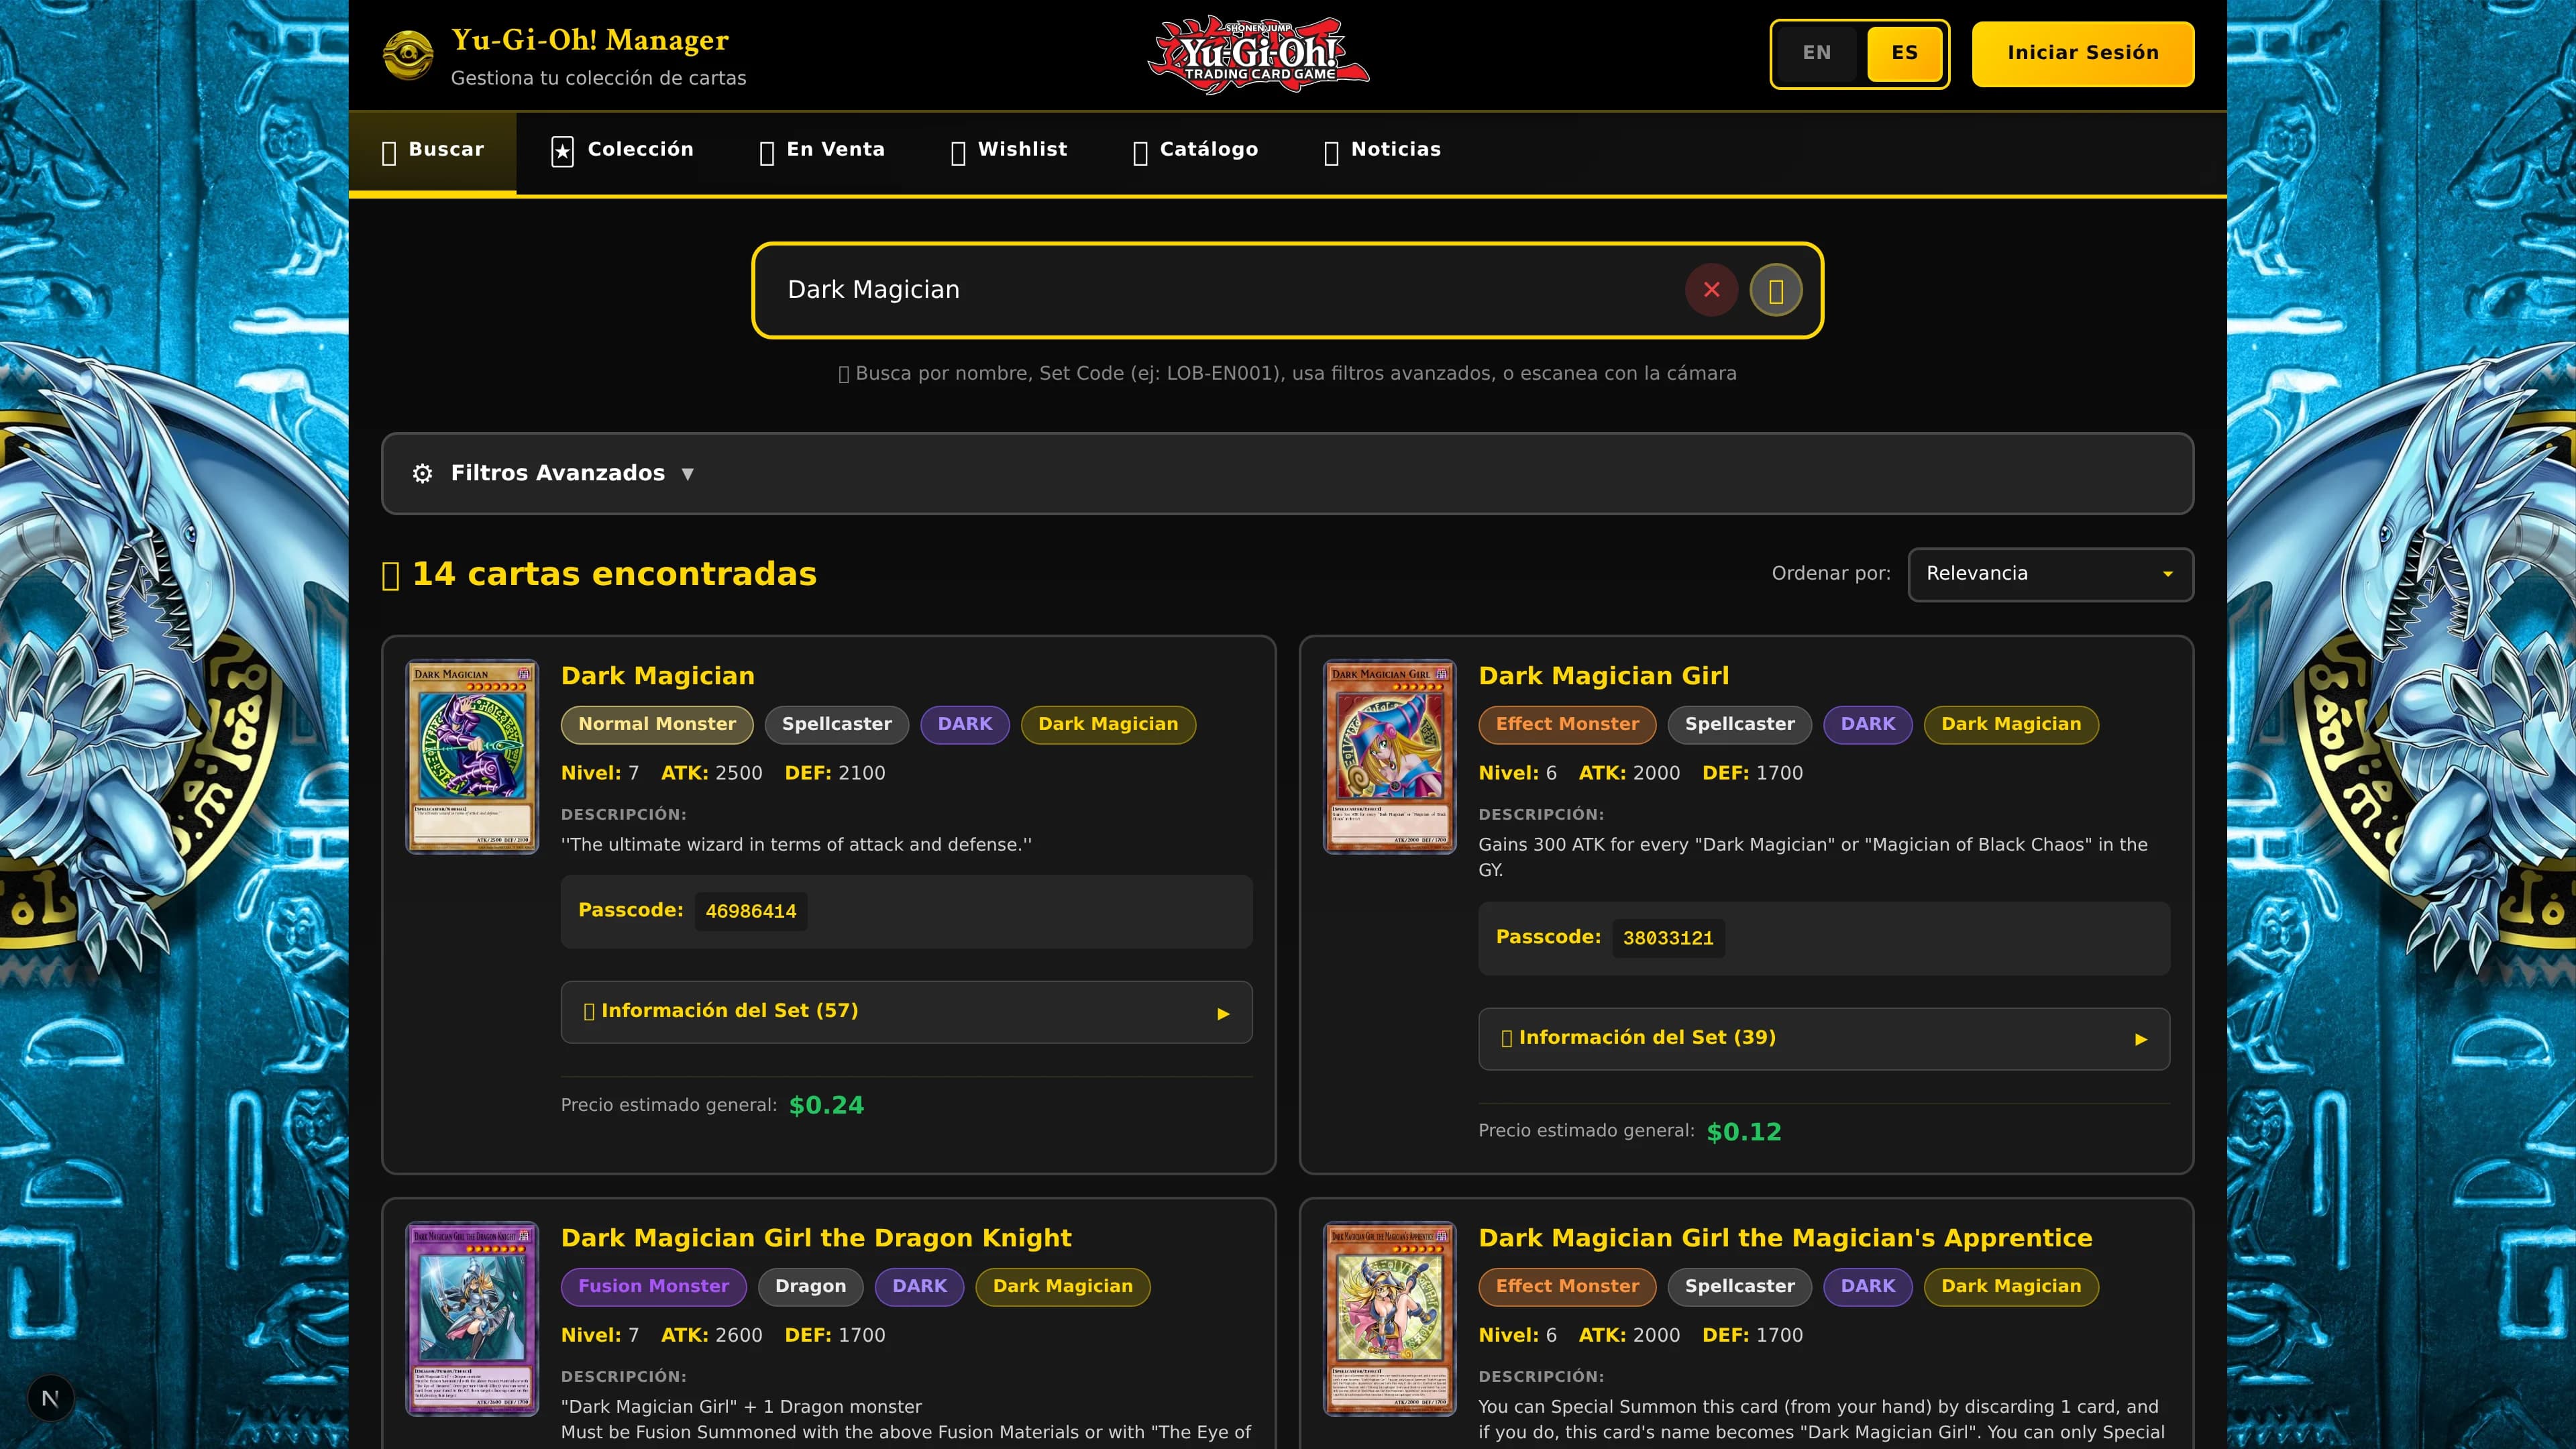Switch language to ES
2576x1449 pixels.
pyautogui.click(x=1904, y=53)
